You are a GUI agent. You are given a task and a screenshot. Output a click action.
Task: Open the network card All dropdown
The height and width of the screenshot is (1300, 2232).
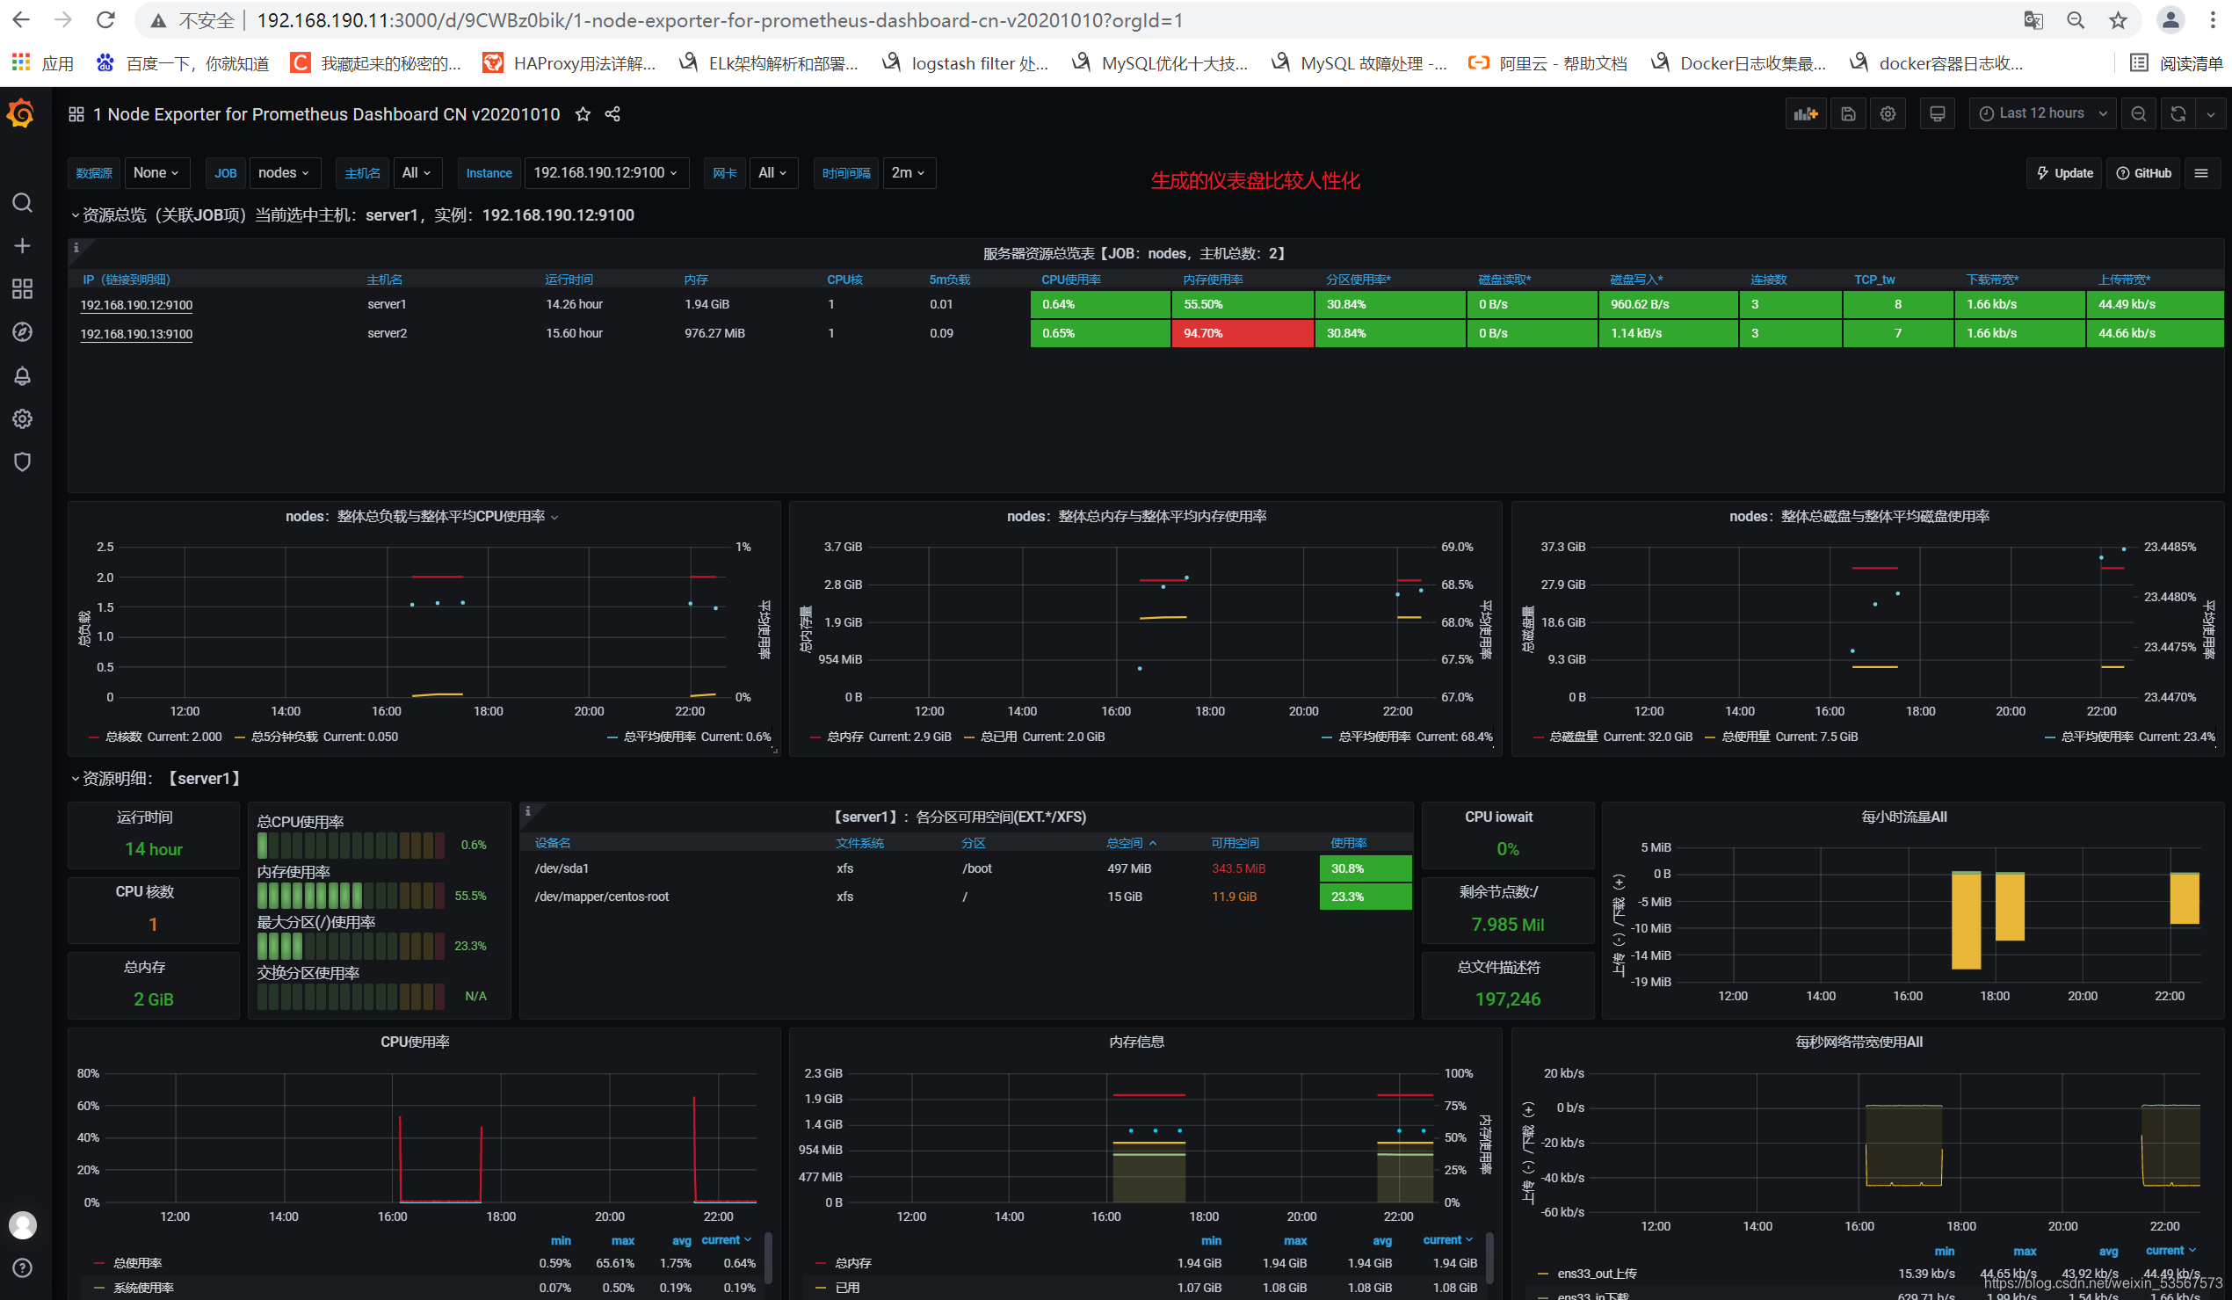coord(772,173)
